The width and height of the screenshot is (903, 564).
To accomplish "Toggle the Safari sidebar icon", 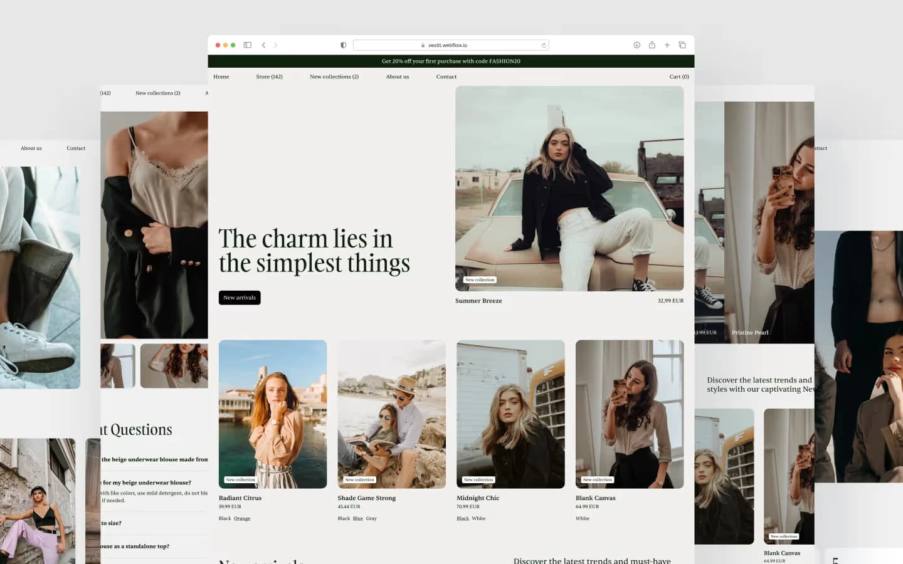I will 248,45.
